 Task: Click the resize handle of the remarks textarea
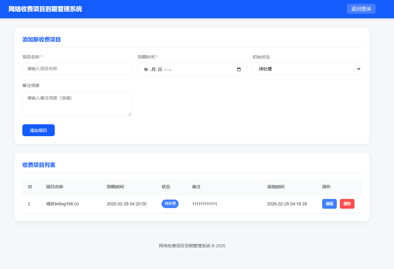[130, 114]
